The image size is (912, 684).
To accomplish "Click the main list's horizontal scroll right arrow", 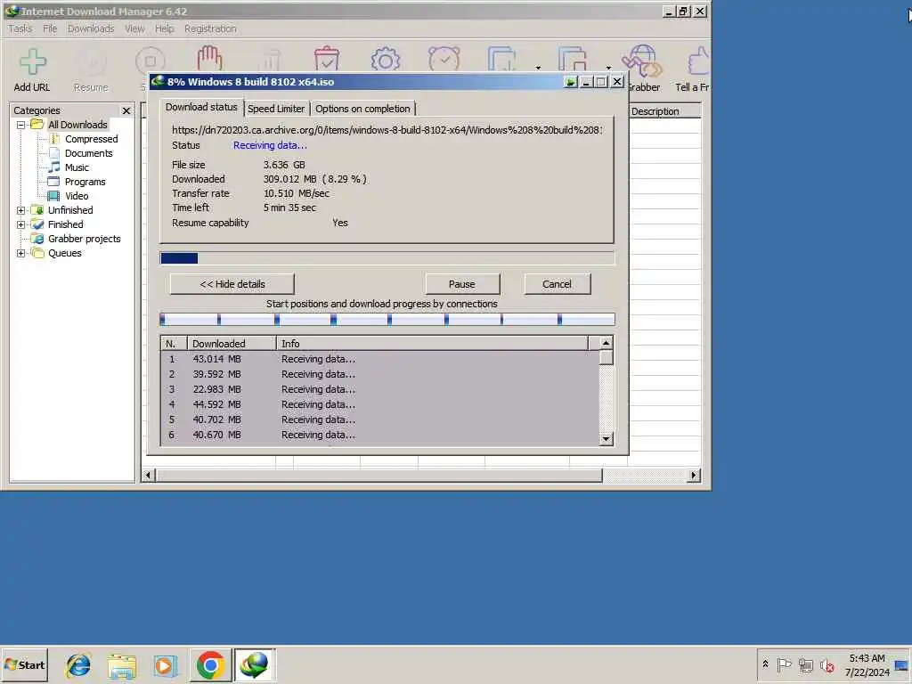I will coord(693,476).
